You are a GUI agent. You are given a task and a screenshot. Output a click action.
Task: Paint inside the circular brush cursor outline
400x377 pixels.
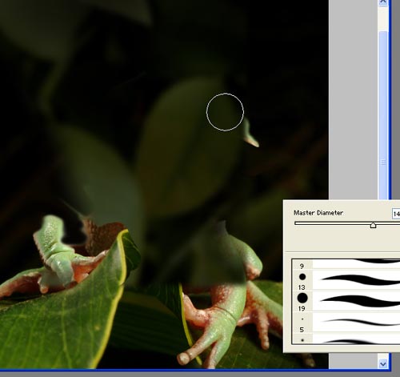225,112
